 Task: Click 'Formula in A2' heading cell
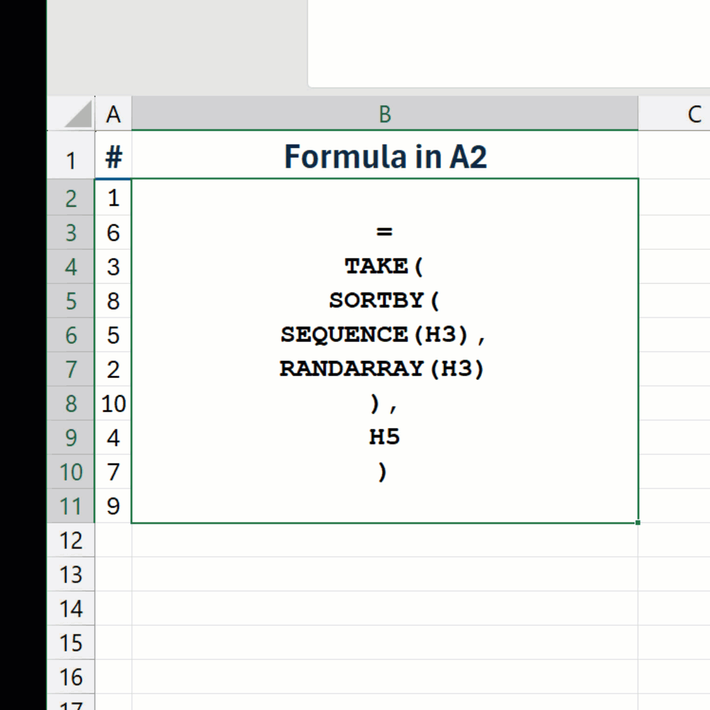(385, 156)
